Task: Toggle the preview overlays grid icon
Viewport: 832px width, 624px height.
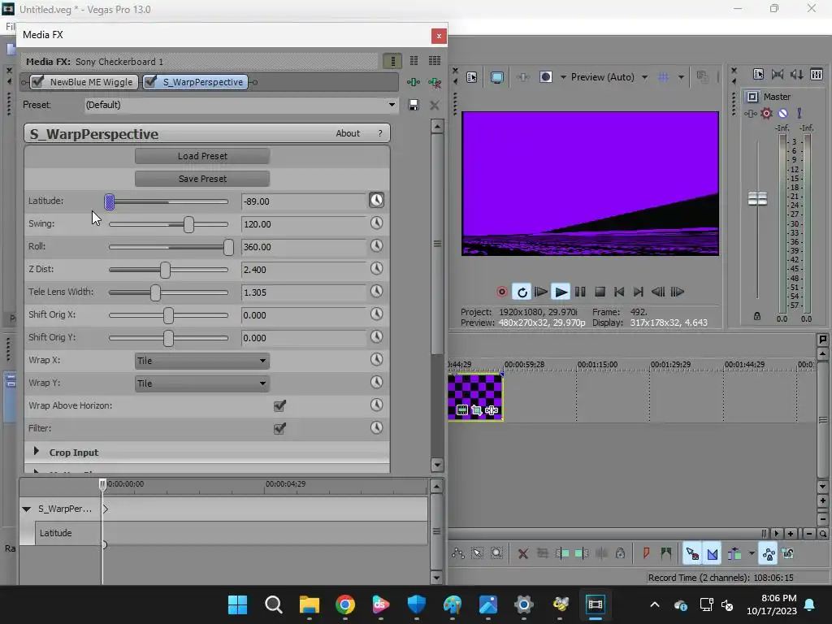Action: point(663,77)
